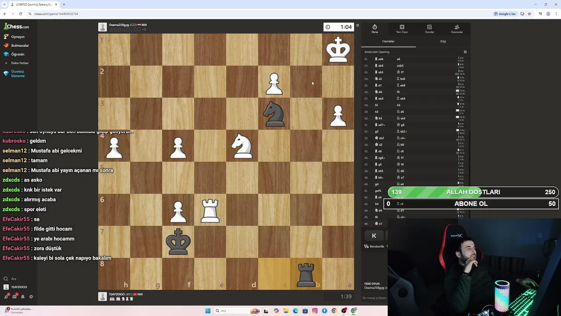Screen dimensions: 561x316
Task: Click the opening explorer icon beside Anderssen Opening
Action: (465, 52)
